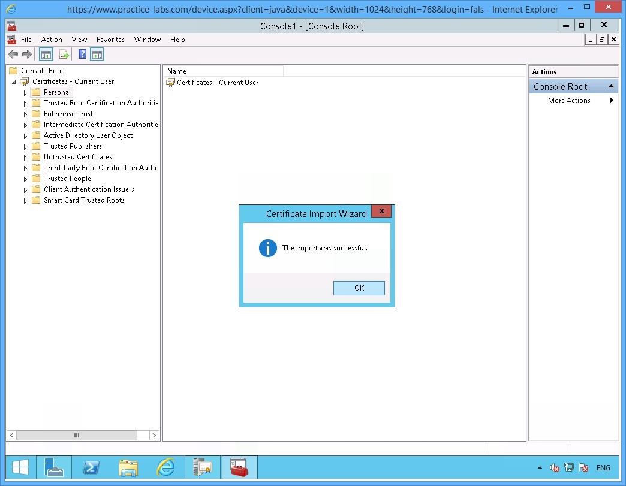Click the information icon in the dialog
This screenshot has height=486, width=626.
click(x=267, y=247)
